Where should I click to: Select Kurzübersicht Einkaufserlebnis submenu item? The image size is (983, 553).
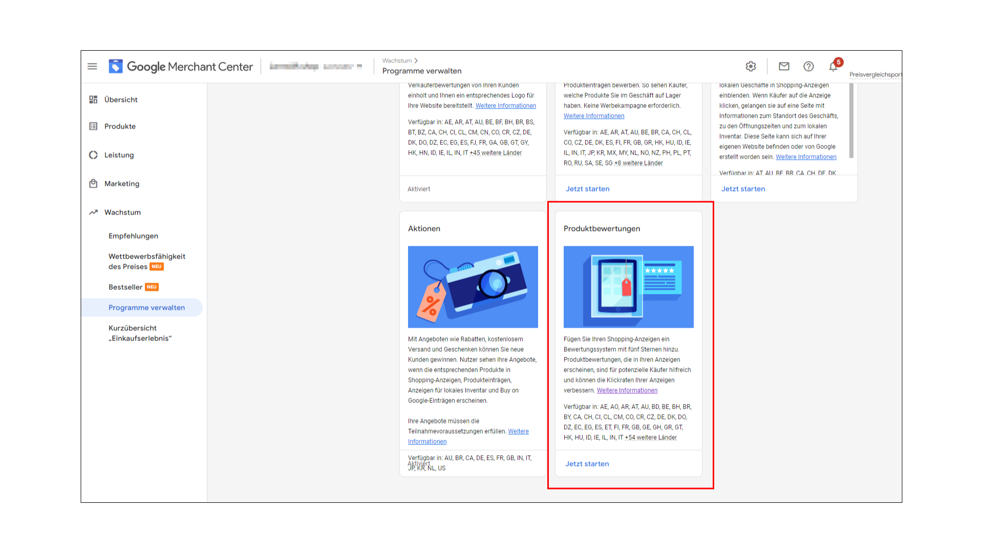point(140,333)
